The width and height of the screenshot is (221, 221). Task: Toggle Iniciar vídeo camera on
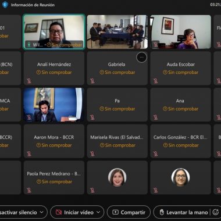[x=74, y=212]
